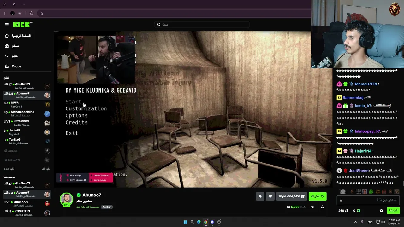
Task: Select Mohamedeldin3 channel in sidebar
Action: pyautogui.click(x=27, y=113)
